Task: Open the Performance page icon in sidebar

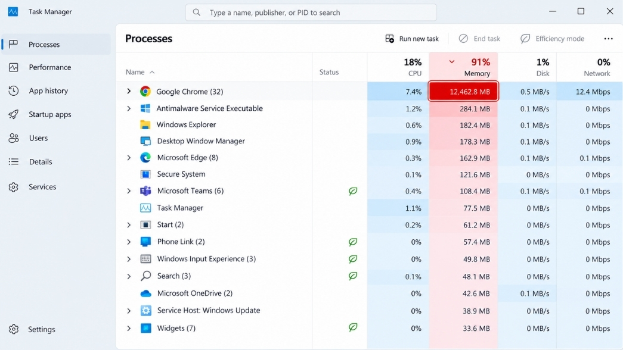Action: point(14,67)
